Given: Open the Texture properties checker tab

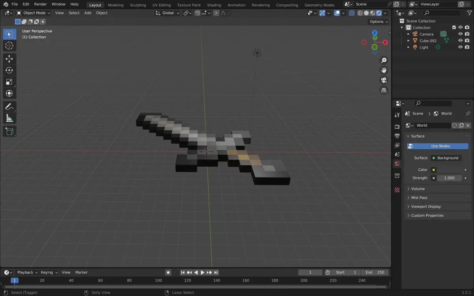Looking at the screenshot, I should 397,190.
